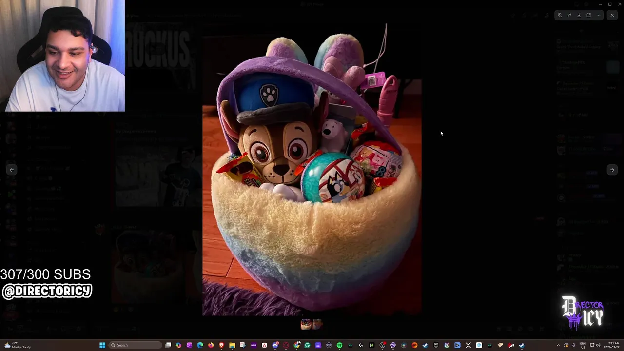Screen dimensions: 624x351
Task: Switch the ENG US input language
Action: 583,345
